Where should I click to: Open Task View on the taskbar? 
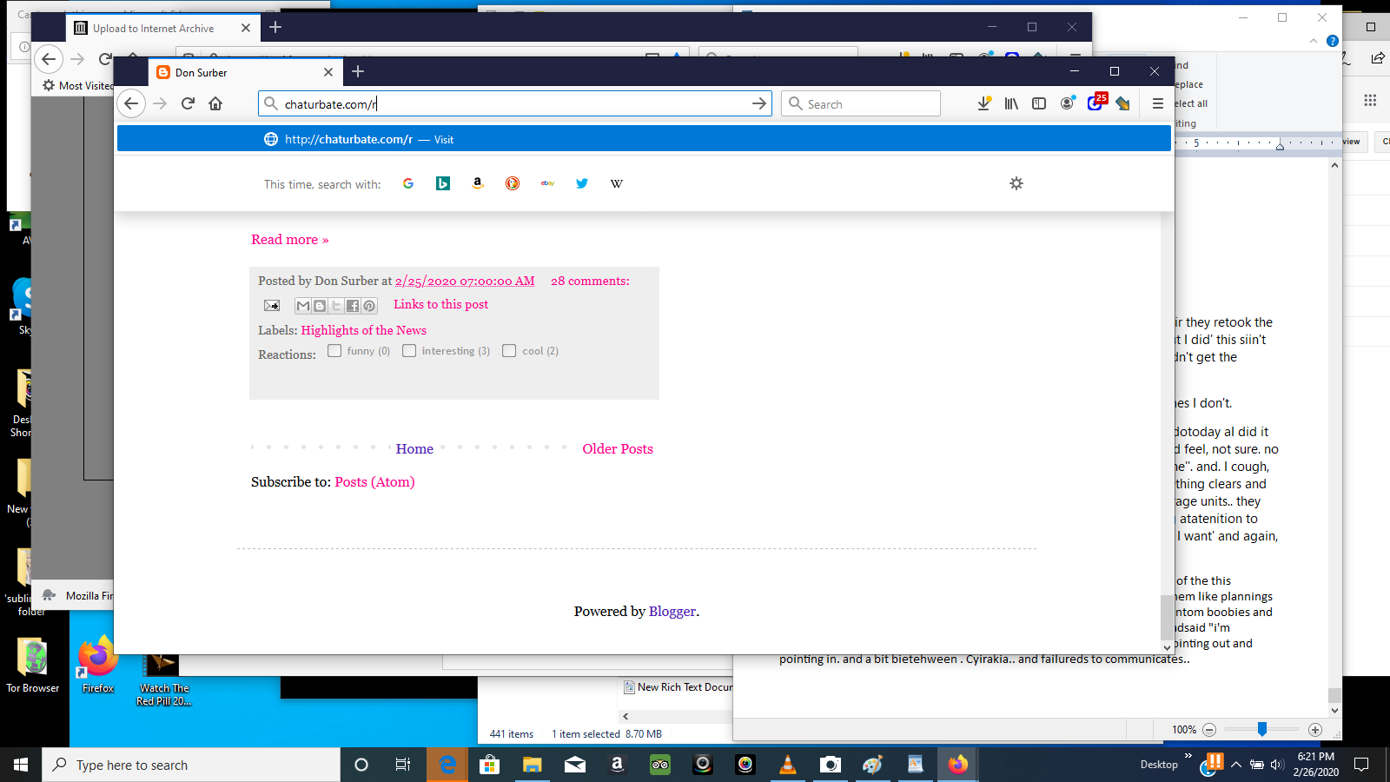(x=403, y=765)
